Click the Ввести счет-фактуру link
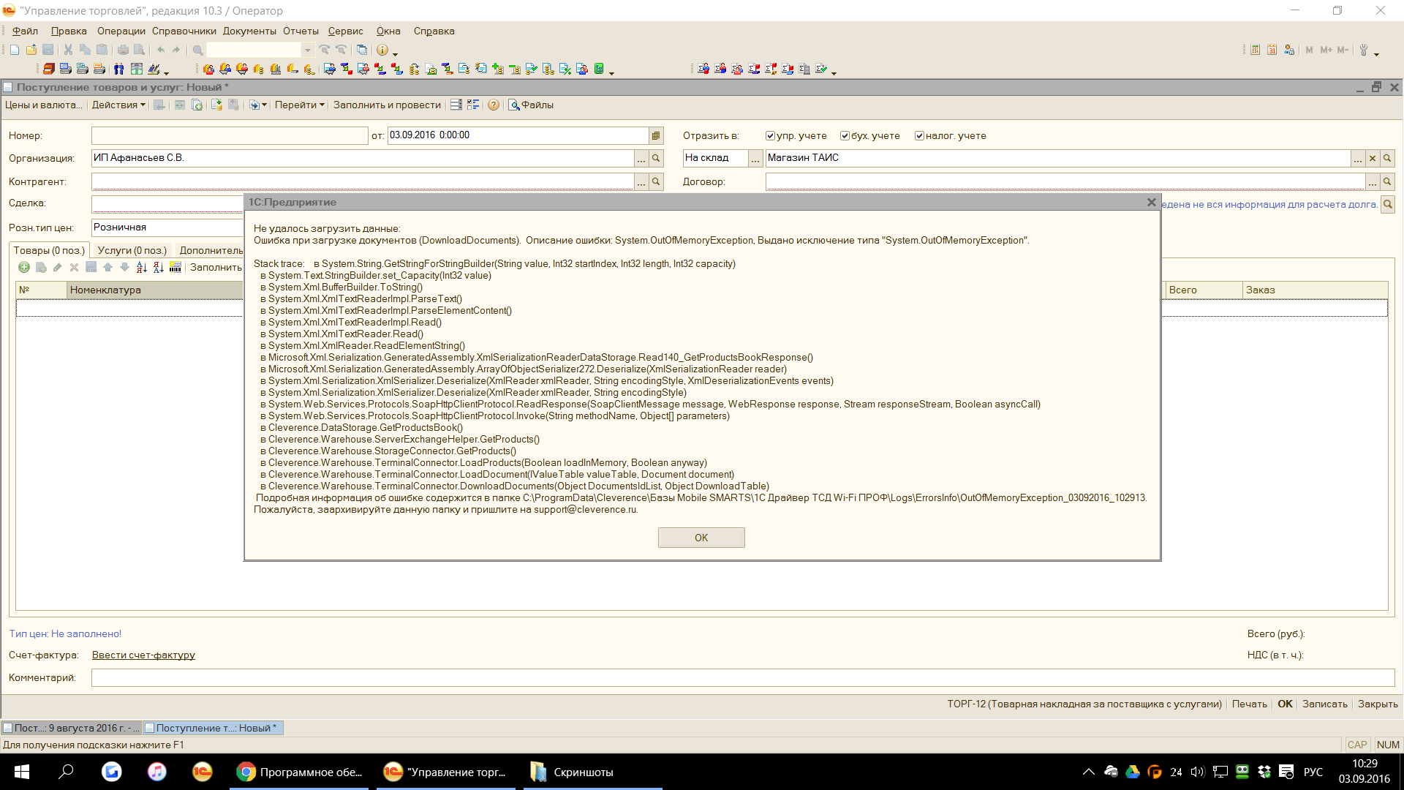 143,655
